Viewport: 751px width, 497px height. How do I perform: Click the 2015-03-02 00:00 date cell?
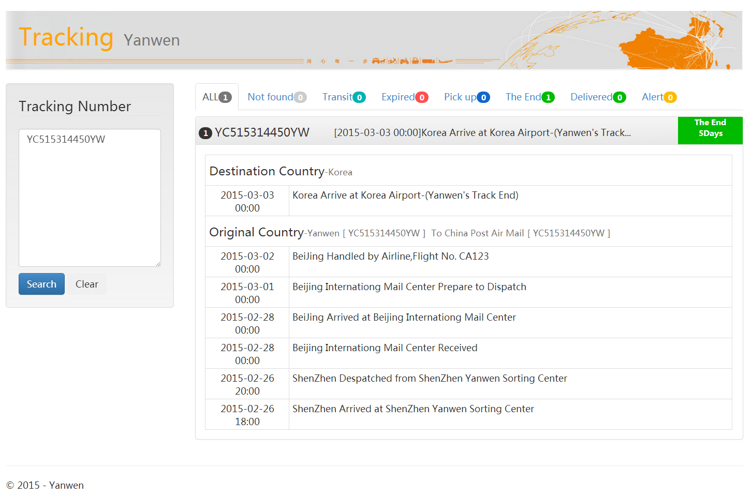coord(247,262)
